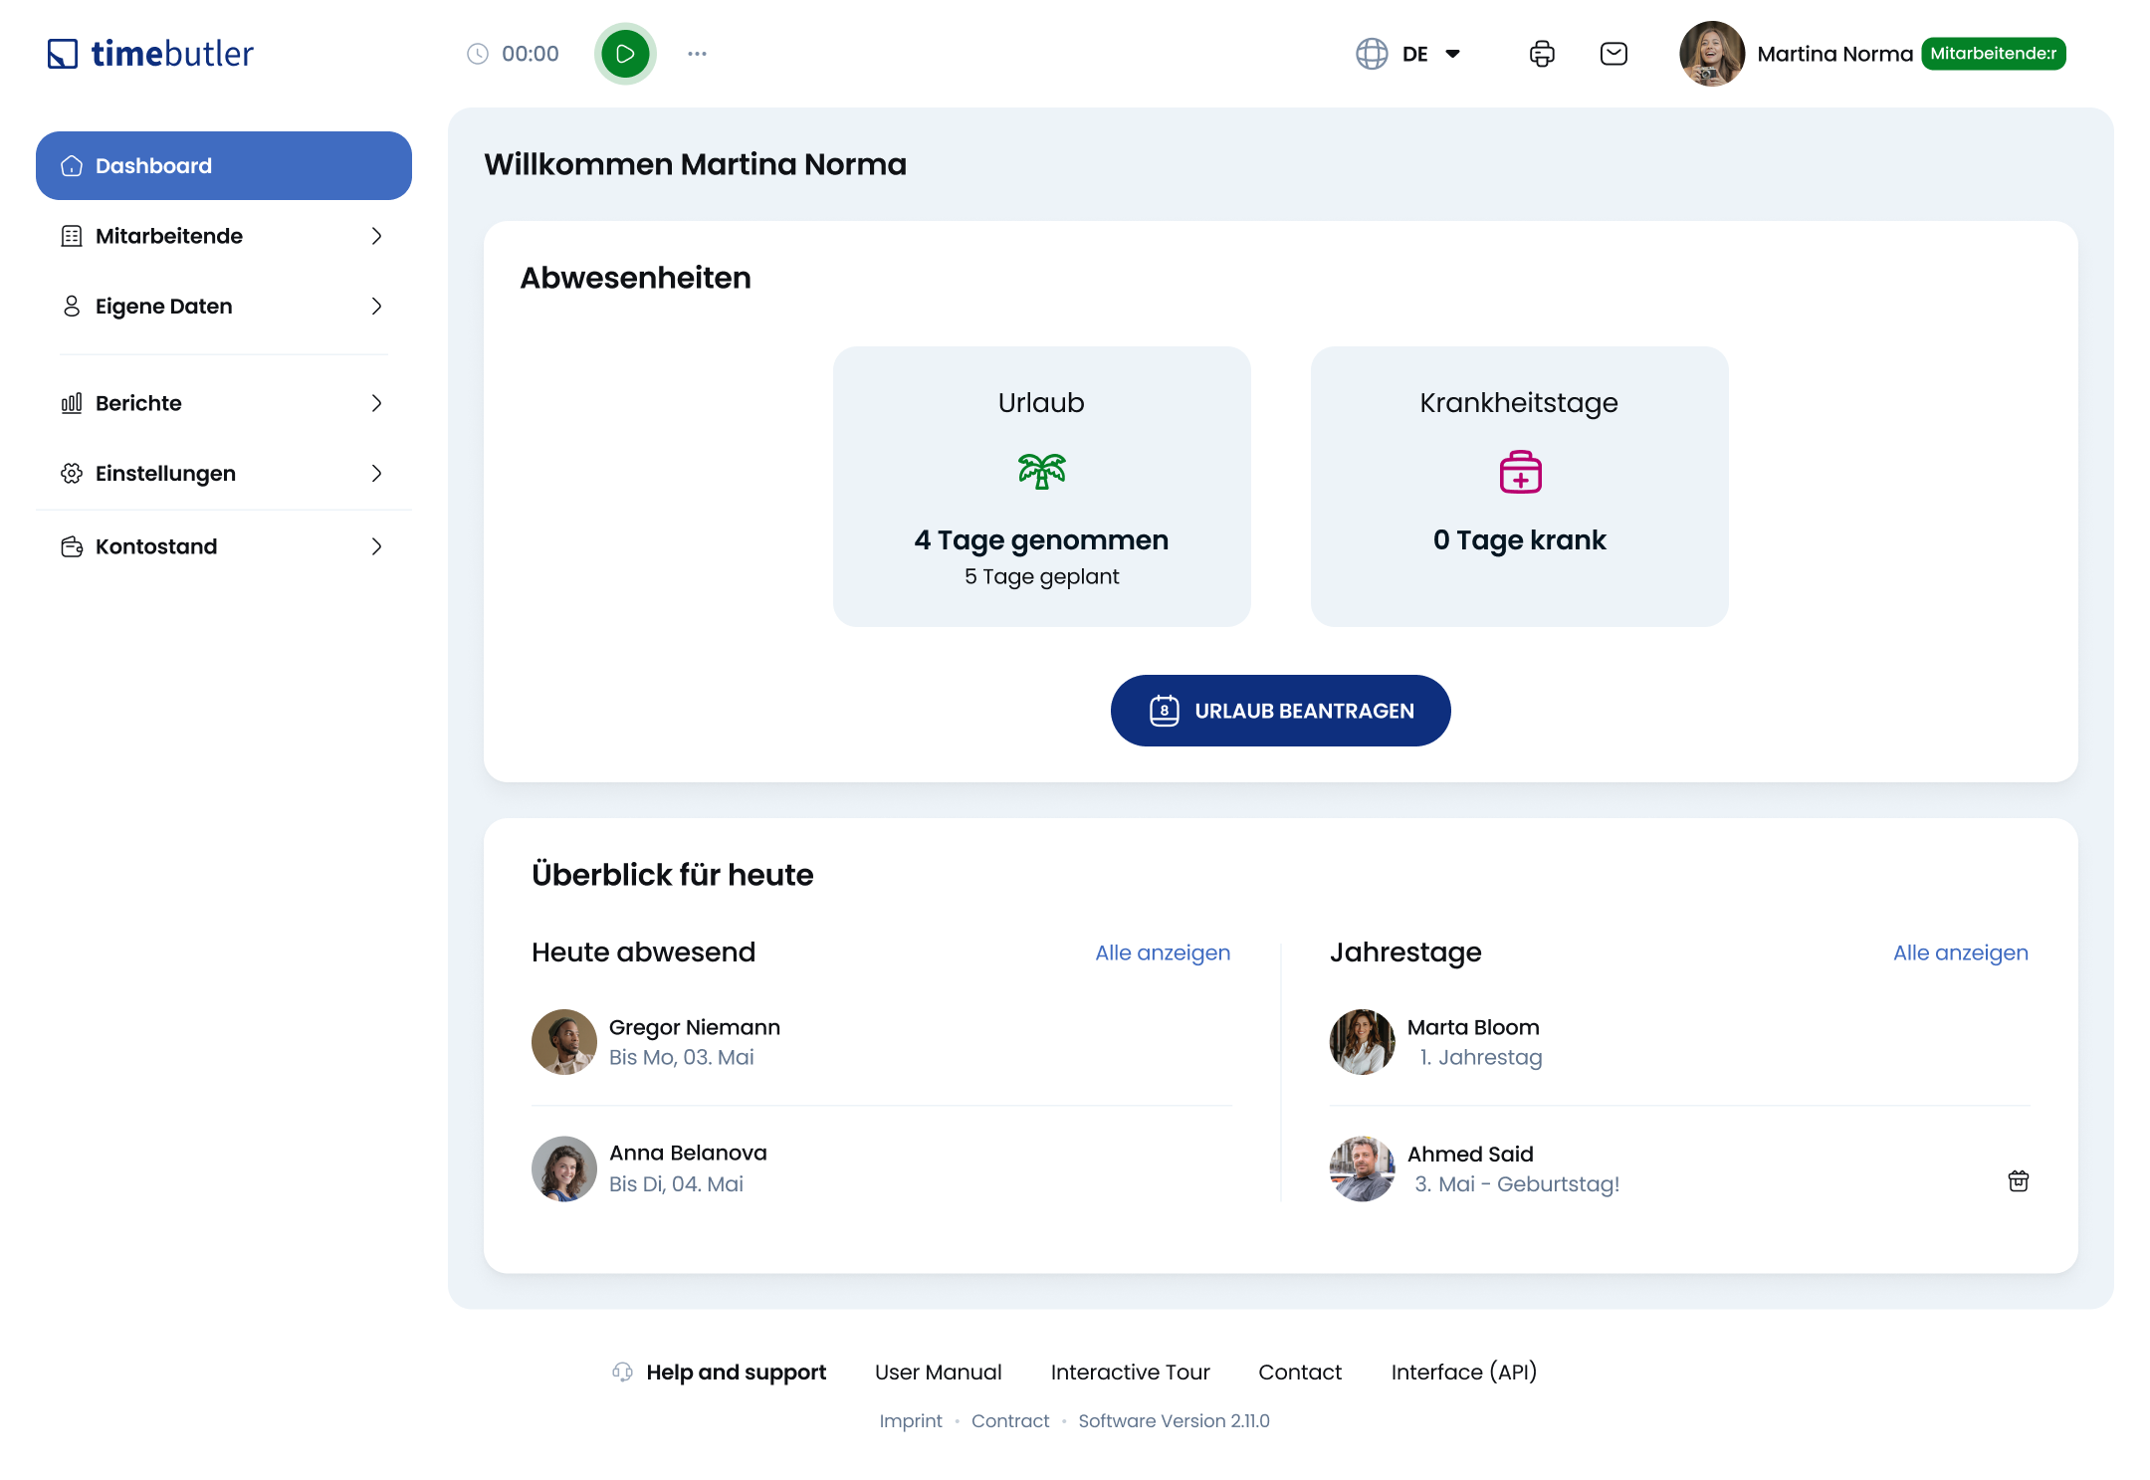Viewport: 2150px width, 1480px height.
Task: Start the time tracking play button
Action: [625, 54]
